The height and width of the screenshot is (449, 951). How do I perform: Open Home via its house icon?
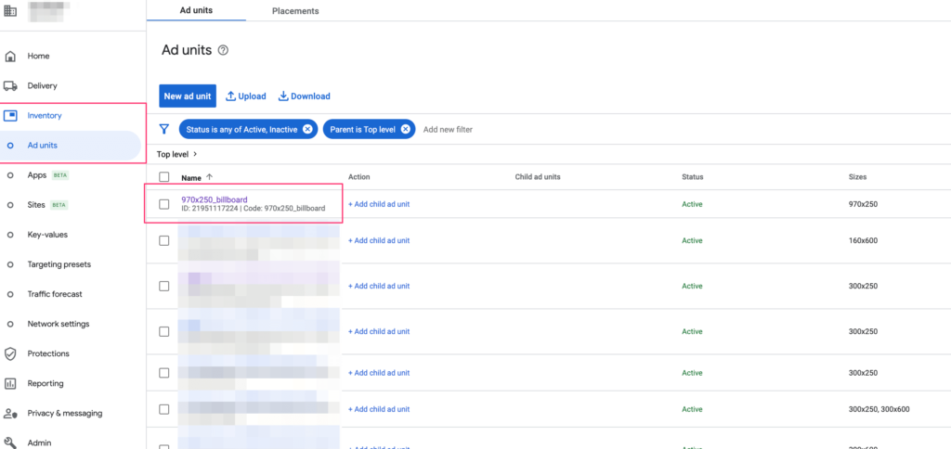pos(10,57)
